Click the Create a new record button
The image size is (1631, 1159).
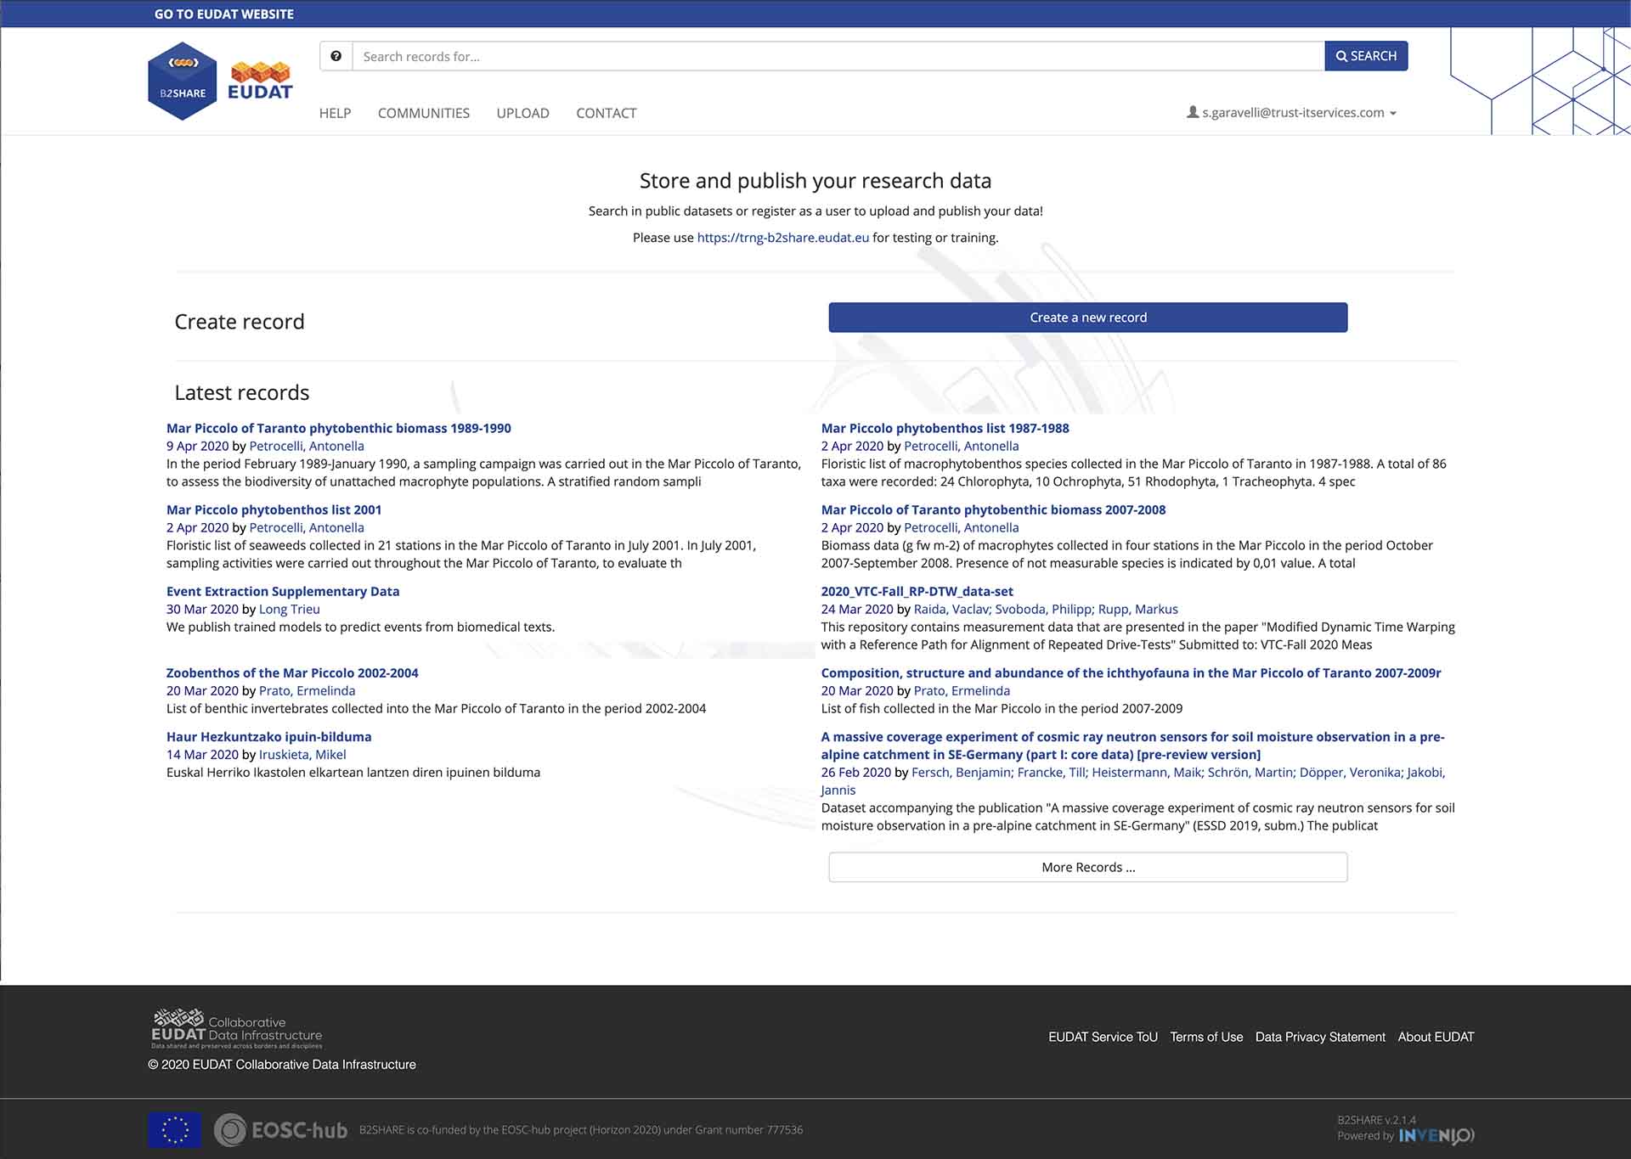1087,317
